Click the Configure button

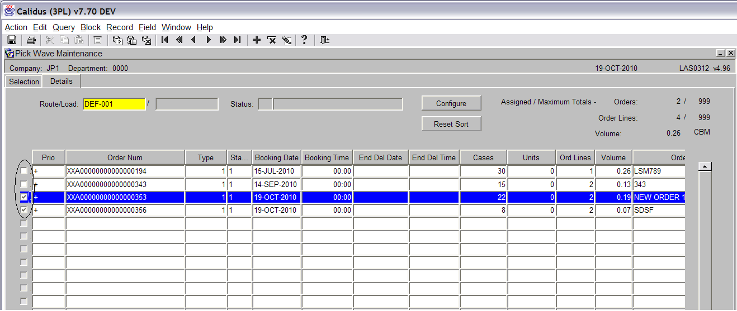[451, 103]
